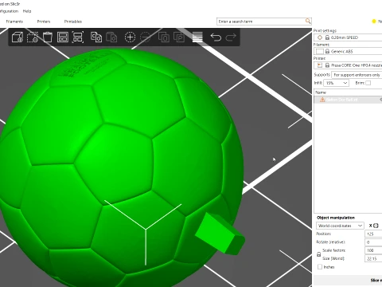382x287 pixels.
Task: Click the lock icon beside 0.20mm SPEED
Action: 327,37
